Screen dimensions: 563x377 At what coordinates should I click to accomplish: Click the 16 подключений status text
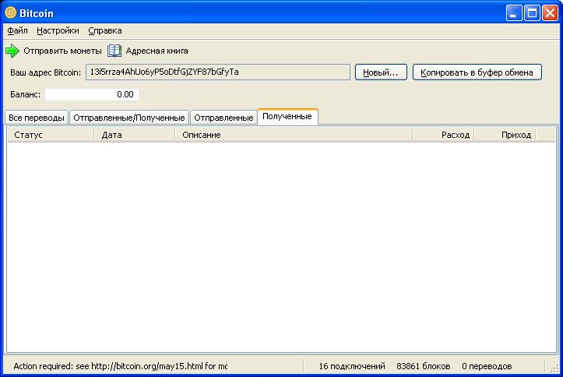pyautogui.click(x=352, y=366)
